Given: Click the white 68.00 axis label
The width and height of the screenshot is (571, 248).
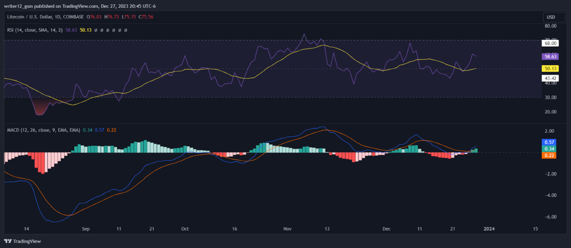Looking at the screenshot, I should [550, 43].
